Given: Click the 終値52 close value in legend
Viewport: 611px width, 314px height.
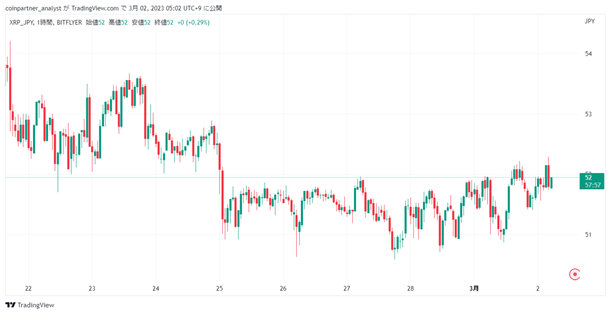Looking at the screenshot, I should [x=164, y=22].
